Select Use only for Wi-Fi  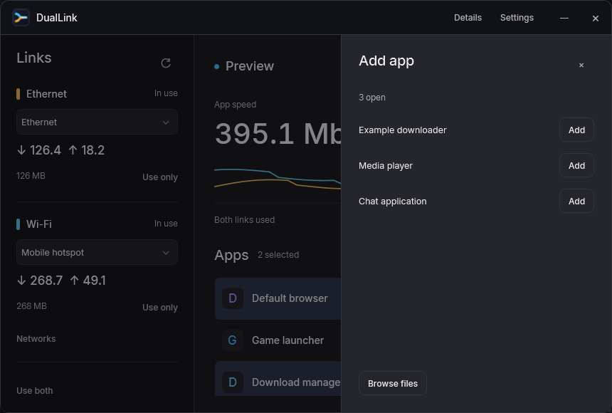(x=160, y=308)
